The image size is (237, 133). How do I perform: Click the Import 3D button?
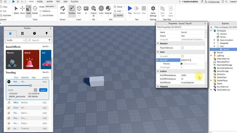94,11
